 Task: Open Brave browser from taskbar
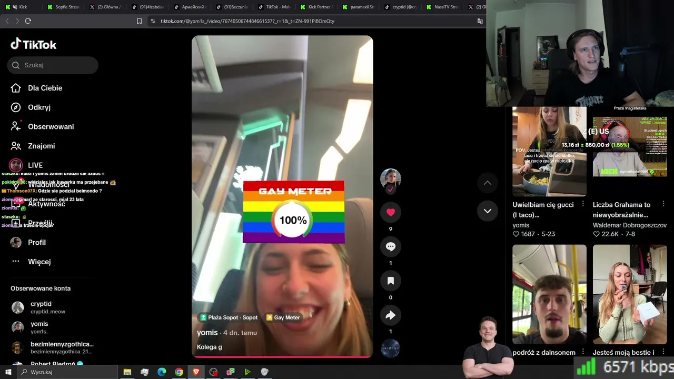coord(196,372)
